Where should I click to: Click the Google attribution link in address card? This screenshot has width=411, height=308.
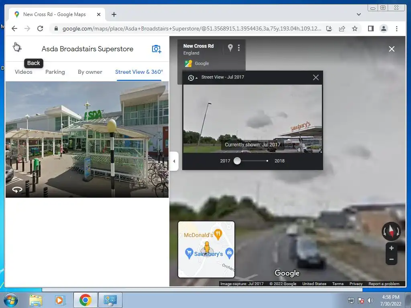point(202,63)
